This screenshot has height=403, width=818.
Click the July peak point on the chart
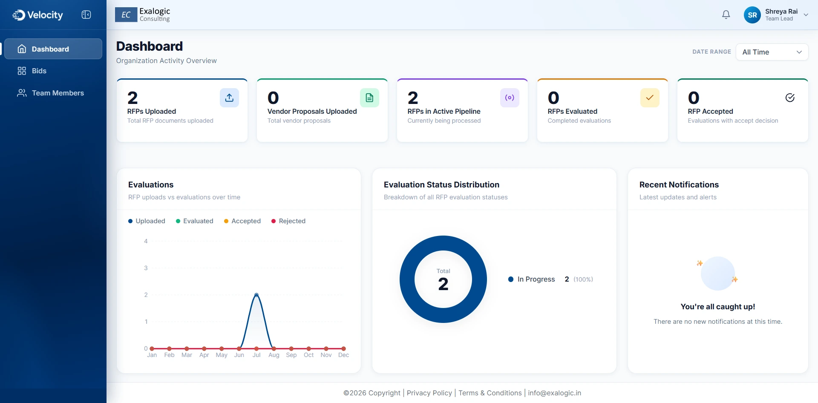[x=256, y=295]
